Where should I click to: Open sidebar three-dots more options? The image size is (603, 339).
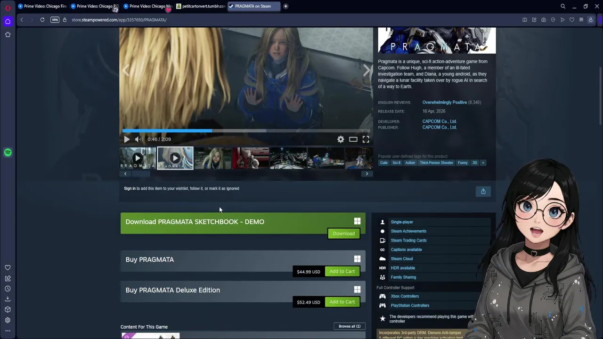click(x=8, y=331)
